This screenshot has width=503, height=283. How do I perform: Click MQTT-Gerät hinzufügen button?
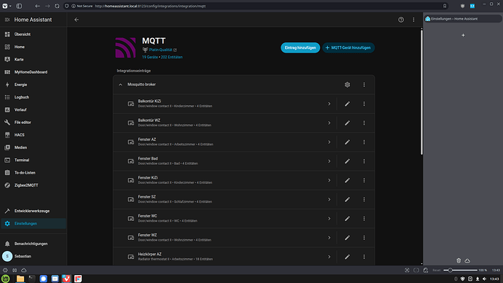(x=348, y=48)
